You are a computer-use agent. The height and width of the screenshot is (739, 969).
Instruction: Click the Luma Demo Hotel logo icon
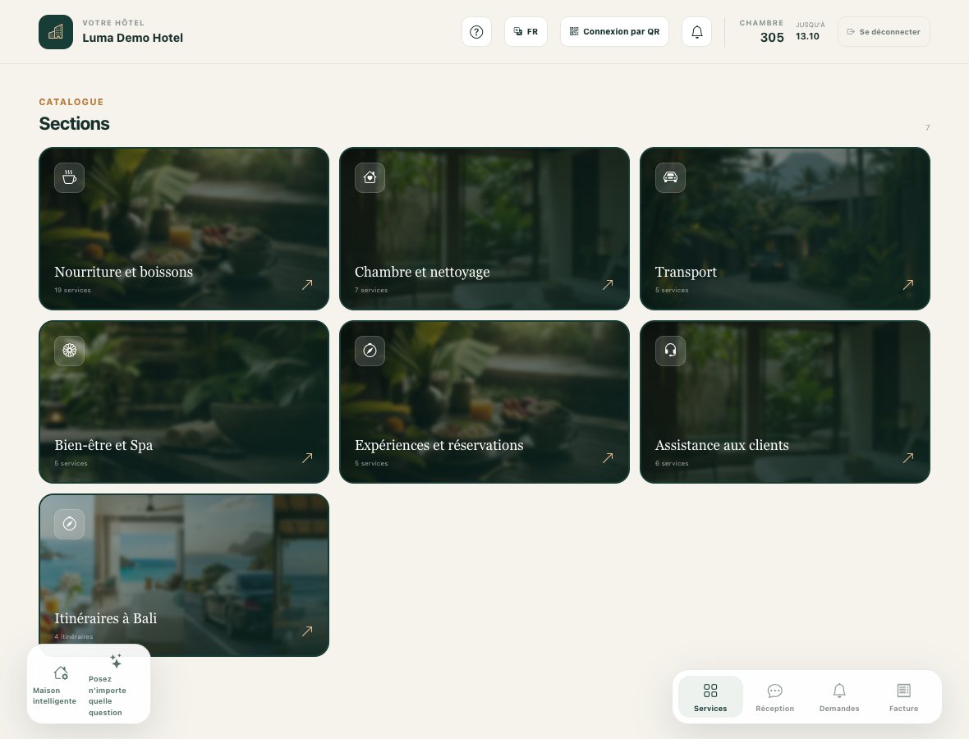point(56,31)
